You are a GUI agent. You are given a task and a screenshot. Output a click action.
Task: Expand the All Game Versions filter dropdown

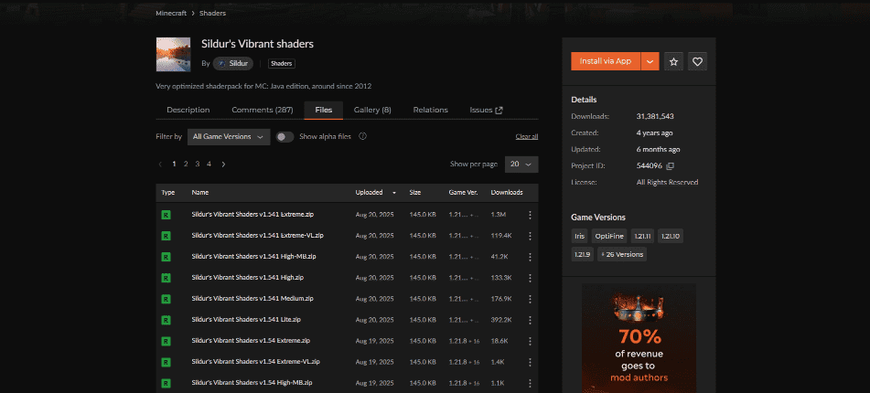pos(229,136)
